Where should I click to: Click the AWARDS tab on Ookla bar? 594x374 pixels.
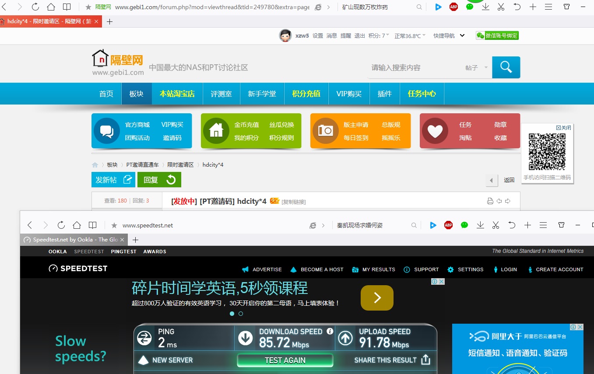click(x=155, y=252)
